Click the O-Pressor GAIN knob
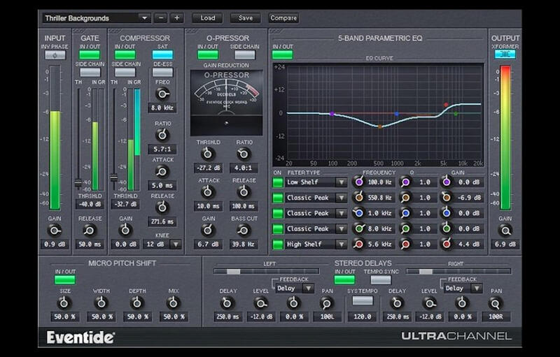 [208, 231]
